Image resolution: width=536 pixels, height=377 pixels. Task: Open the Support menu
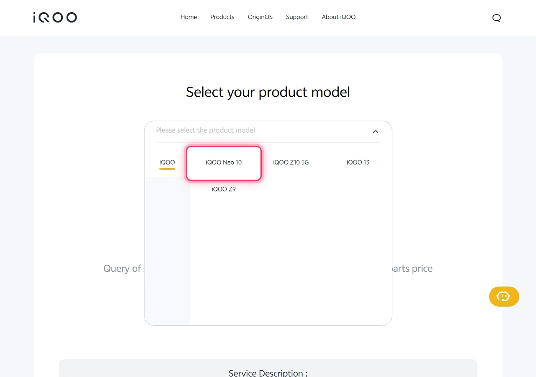pyautogui.click(x=297, y=17)
